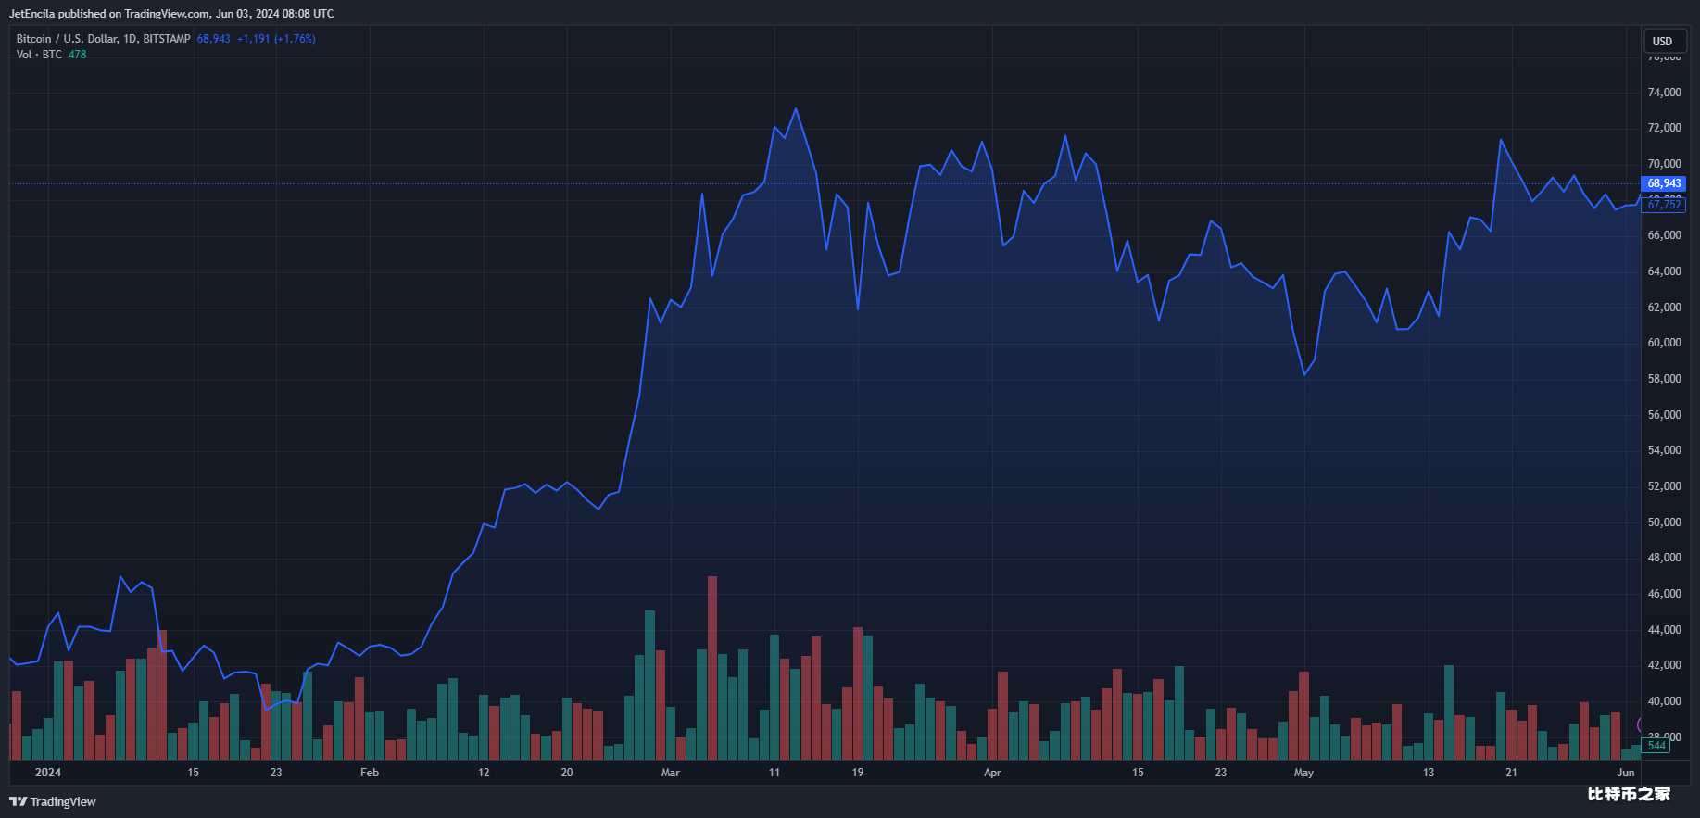Click the 74,000 price axis label
This screenshot has height=818, width=1700.
coord(1664,93)
